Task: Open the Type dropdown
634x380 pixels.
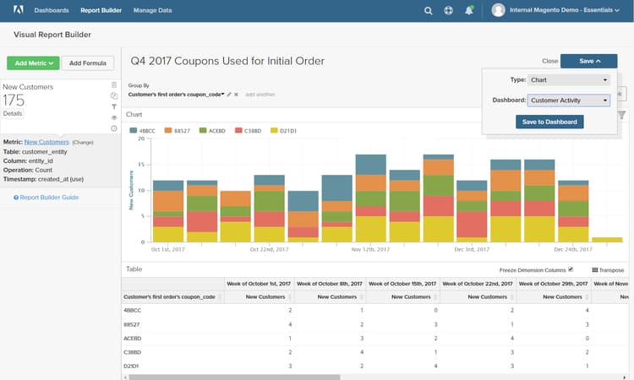Action: (568, 79)
